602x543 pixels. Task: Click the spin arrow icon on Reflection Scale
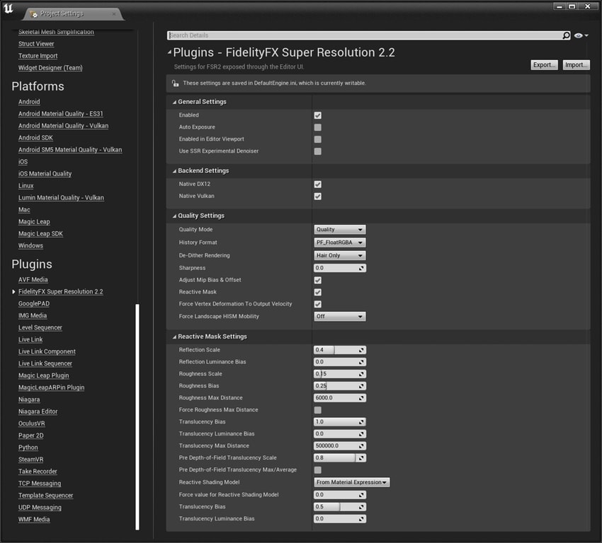tap(362, 350)
